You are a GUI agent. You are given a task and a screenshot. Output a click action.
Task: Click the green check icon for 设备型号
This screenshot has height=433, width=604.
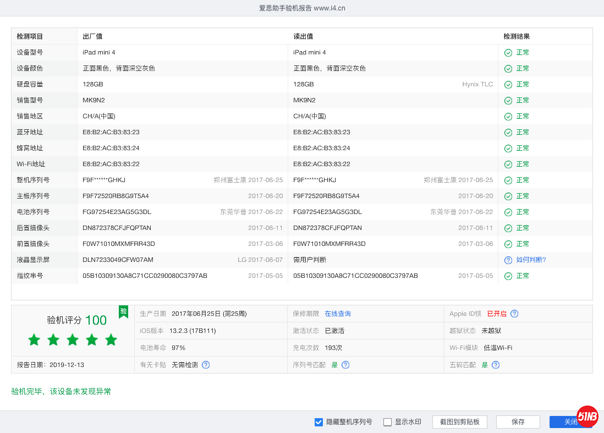click(507, 52)
